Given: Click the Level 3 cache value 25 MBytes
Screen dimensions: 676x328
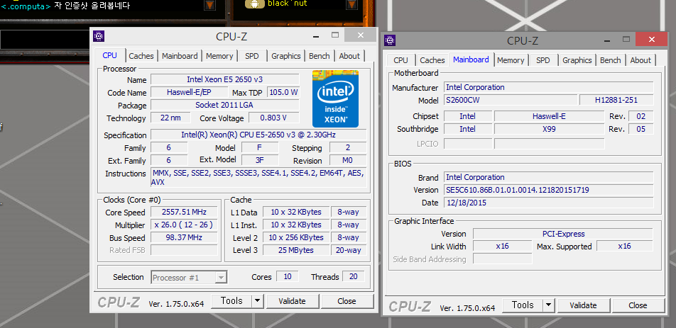Looking at the screenshot, I should (x=296, y=250).
